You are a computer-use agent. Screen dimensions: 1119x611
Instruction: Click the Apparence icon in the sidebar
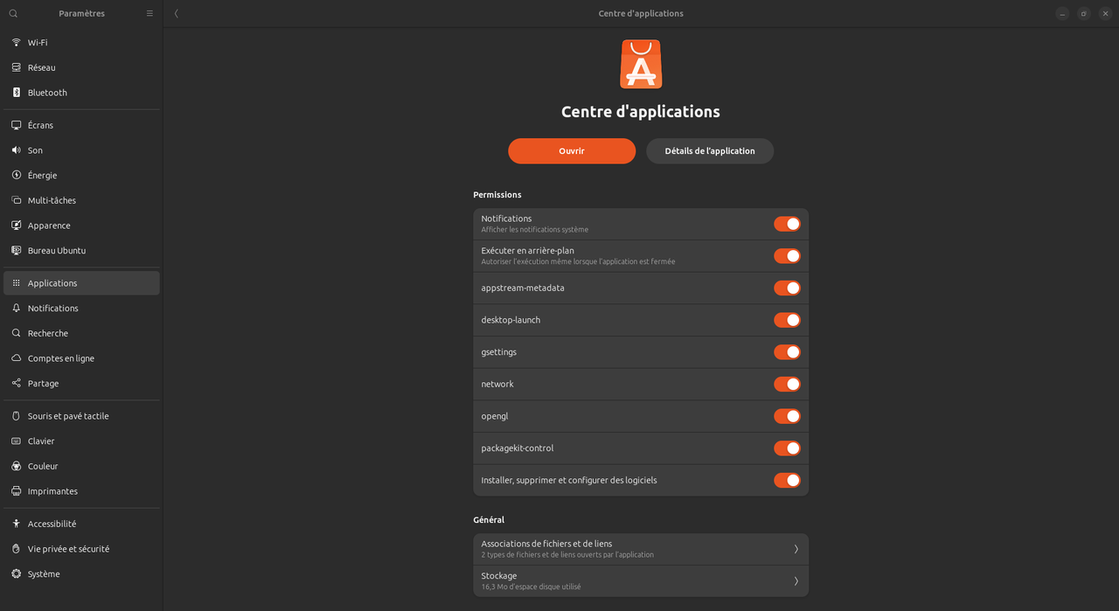pyautogui.click(x=16, y=226)
